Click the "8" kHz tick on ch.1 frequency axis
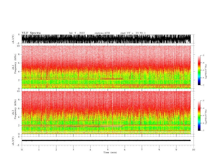218x168 pixels. click(19, 54)
